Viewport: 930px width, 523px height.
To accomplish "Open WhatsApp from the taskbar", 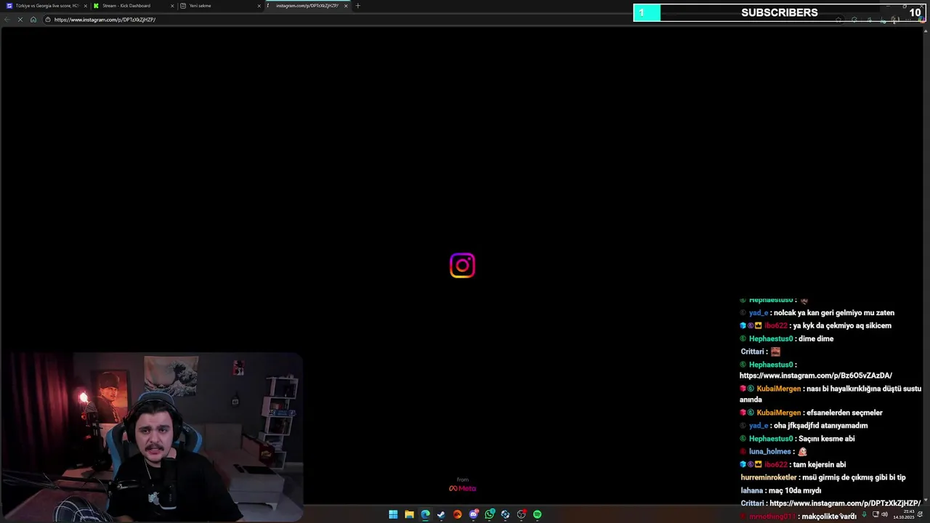I will pyautogui.click(x=490, y=514).
